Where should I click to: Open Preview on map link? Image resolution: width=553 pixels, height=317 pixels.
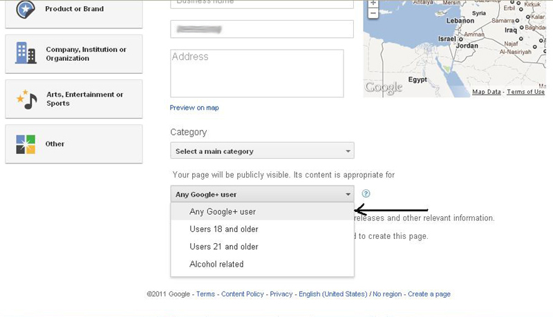pyautogui.click(x=194, y=108)
